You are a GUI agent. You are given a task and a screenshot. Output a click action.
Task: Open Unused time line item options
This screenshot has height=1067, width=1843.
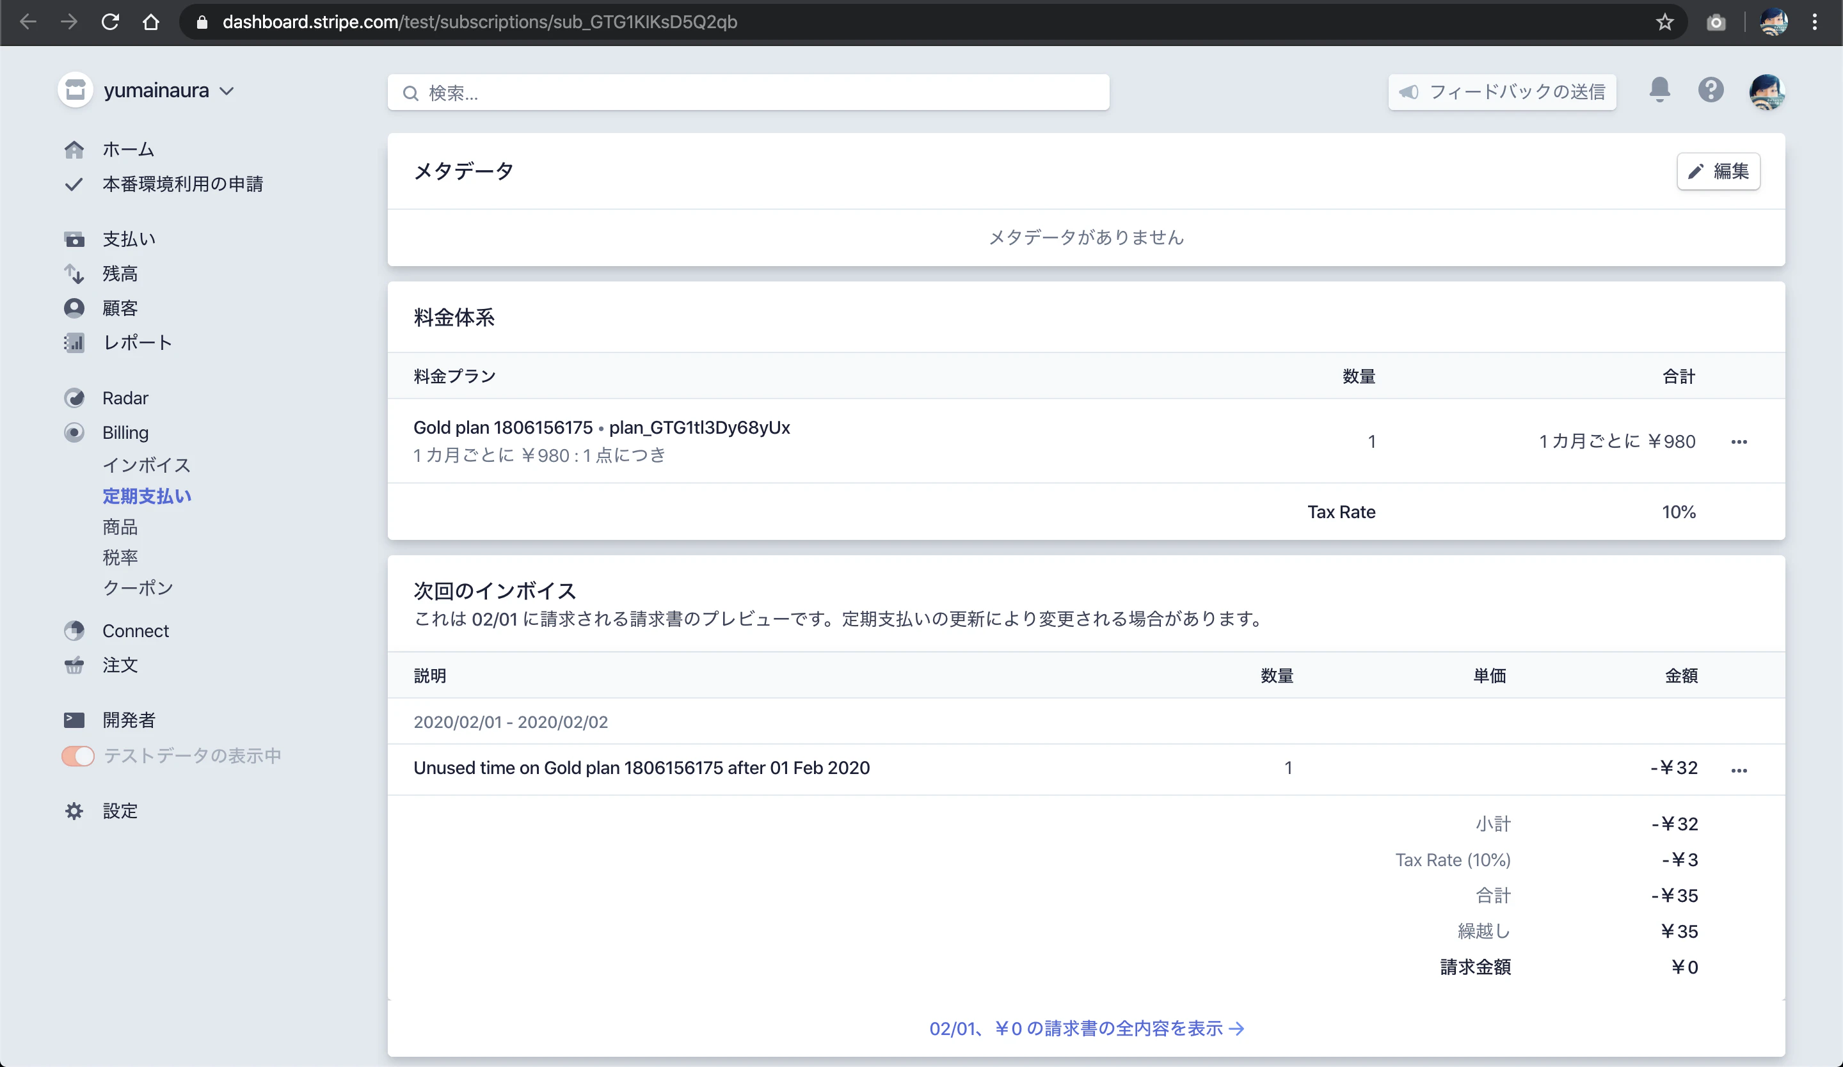click(1739, 770)
